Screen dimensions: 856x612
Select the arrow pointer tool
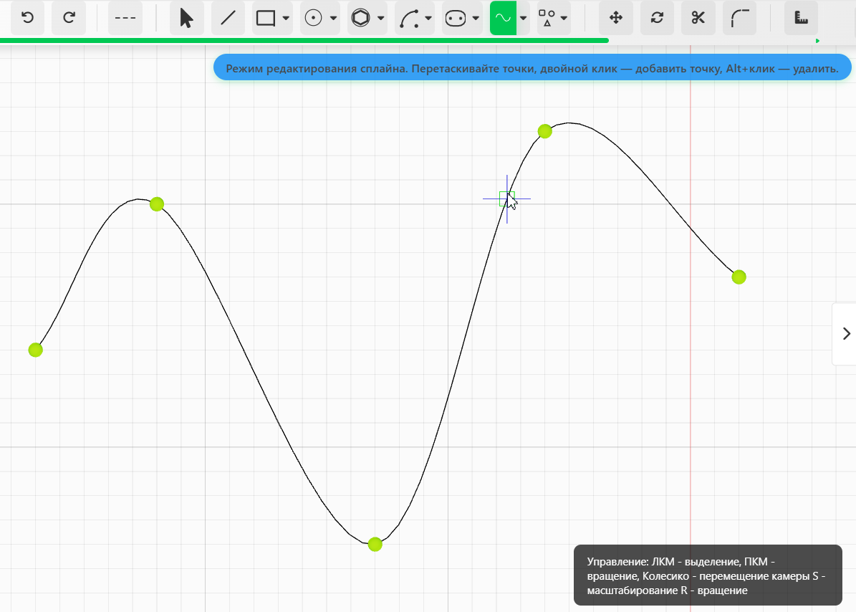[187, 18]
